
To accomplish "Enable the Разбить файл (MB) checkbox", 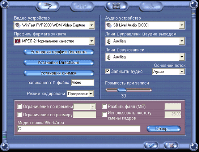I will [105, 106].
